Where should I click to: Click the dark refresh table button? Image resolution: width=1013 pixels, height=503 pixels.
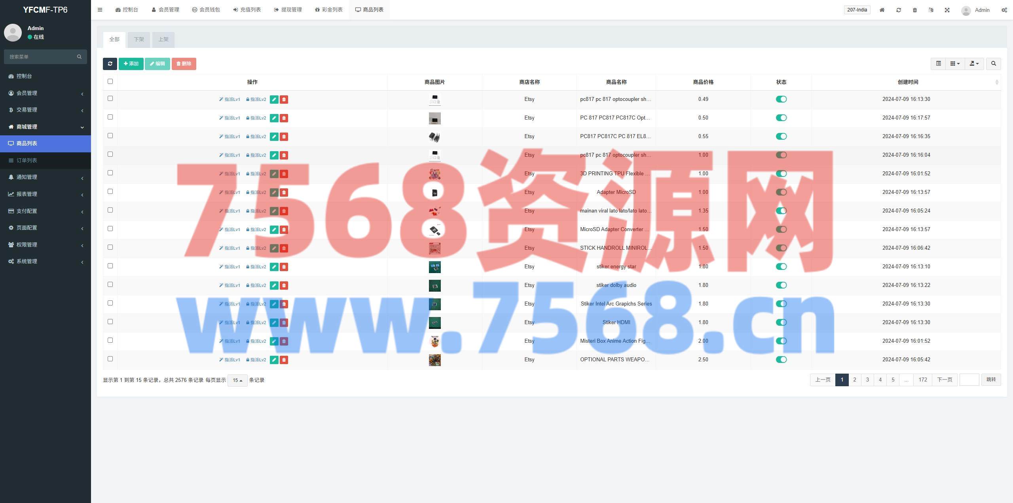click(x=110, y=64)
